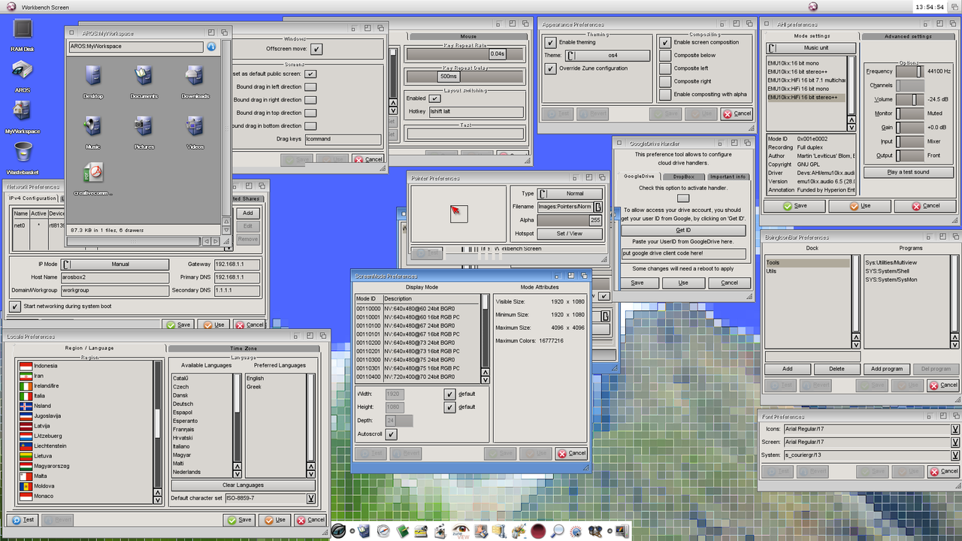Click the Get ID button
Screen dimensions: 962x541
pyautogui.click(x=683, y=230)
